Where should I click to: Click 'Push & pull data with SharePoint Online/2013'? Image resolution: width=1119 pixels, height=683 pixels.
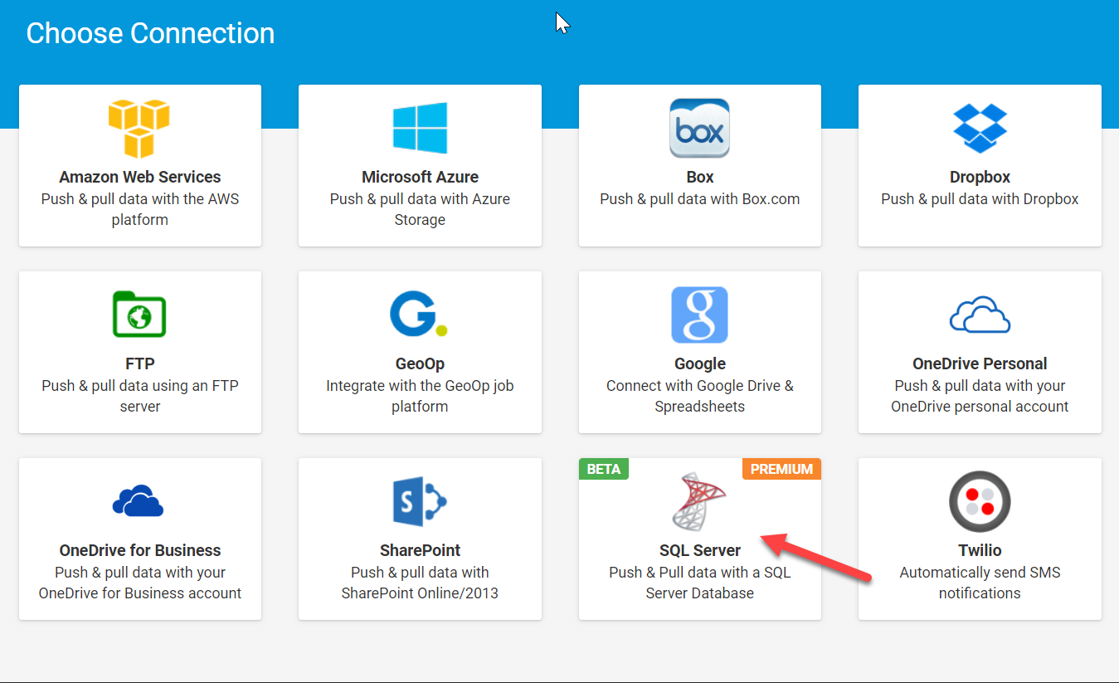point(420,583)
